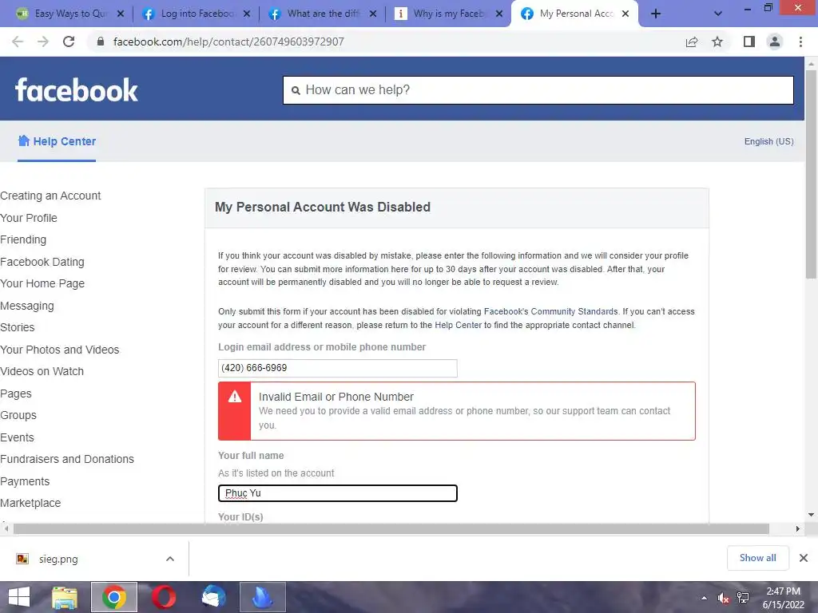
Task: Click the Facebook logo in header
Action: (x=76, y=89)
